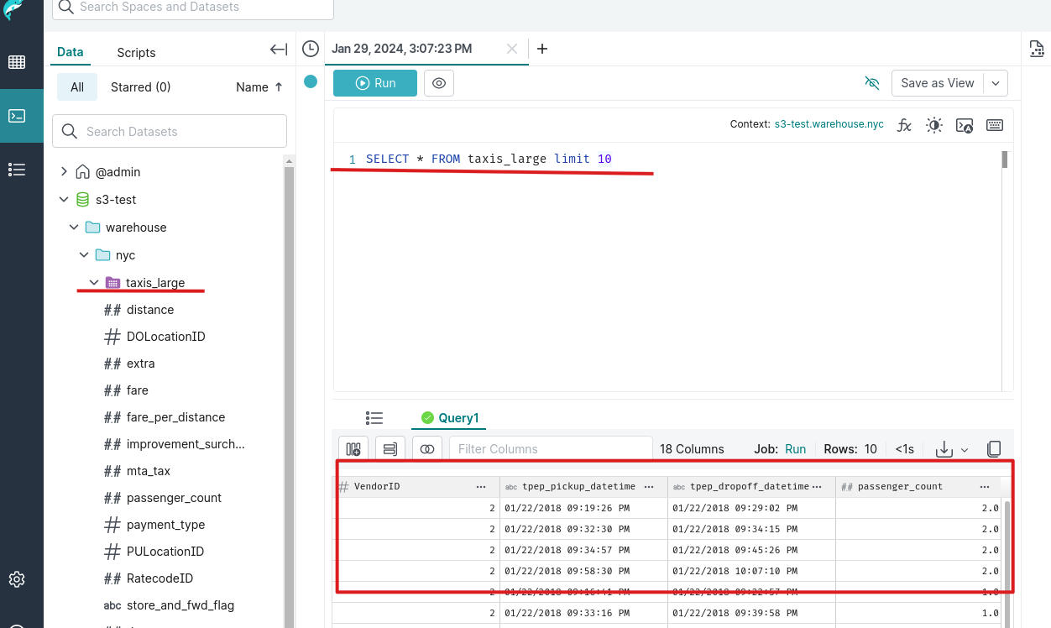Switch to the Scripts tab
The image size is (1051, 628).
136,52
